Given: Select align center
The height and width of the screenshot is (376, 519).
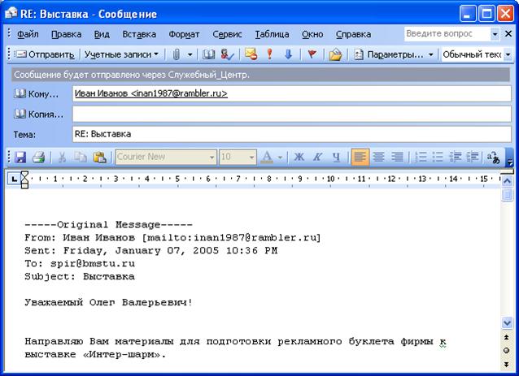Looking at the screenshot, I should point(378,157).
